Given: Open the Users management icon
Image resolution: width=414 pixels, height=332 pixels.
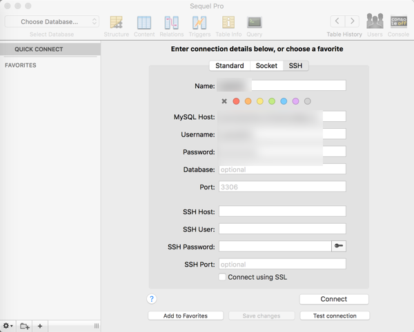Looking at the screenshot, I should point(375,21).
